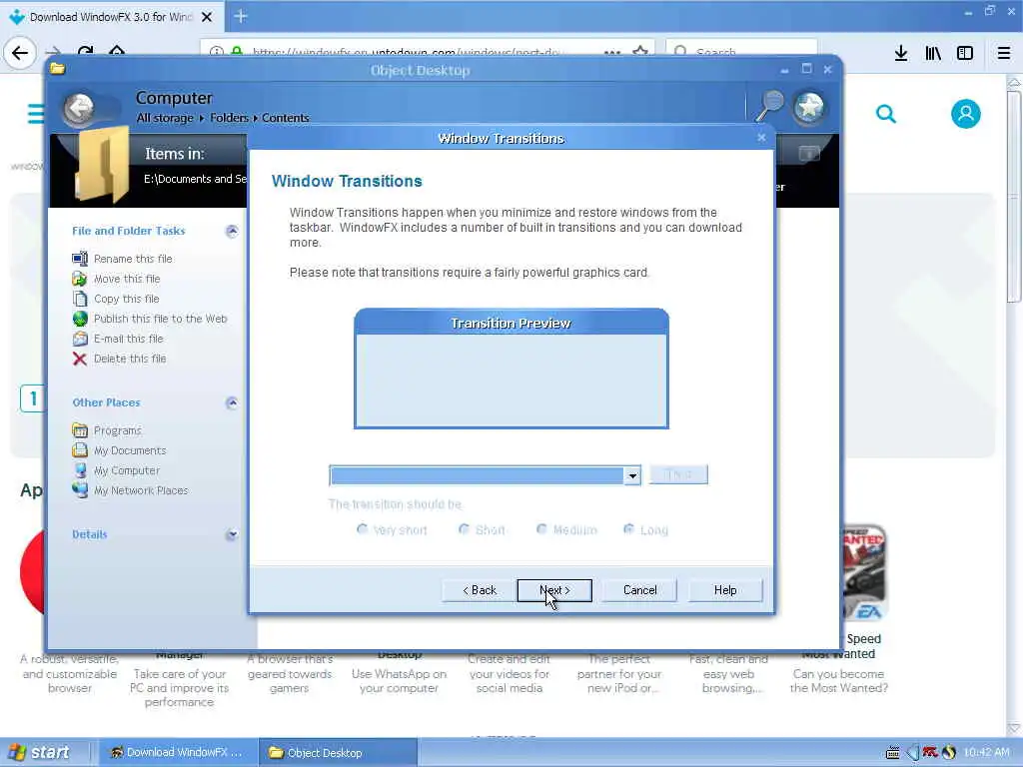Click the Transition Preview box
Viewport: 1023px width, 767px height.
(x=511, y=369)
